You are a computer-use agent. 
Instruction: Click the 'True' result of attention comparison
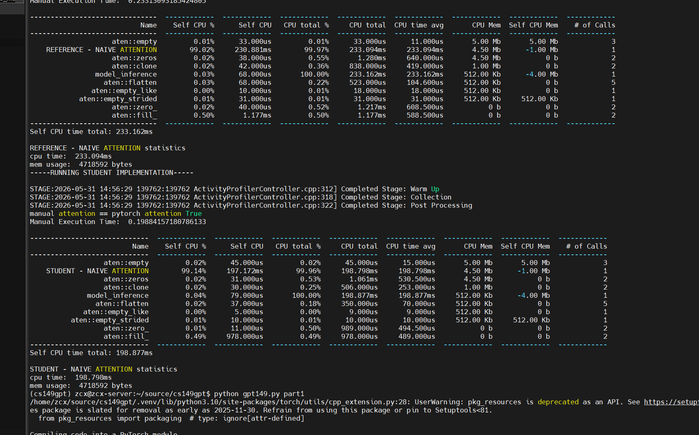pyautogui.click(x=194, y=213)
